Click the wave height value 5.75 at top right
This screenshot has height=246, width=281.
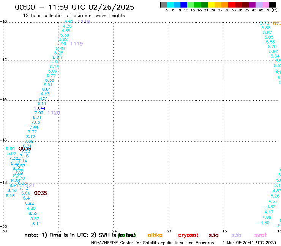click(265, 23)
